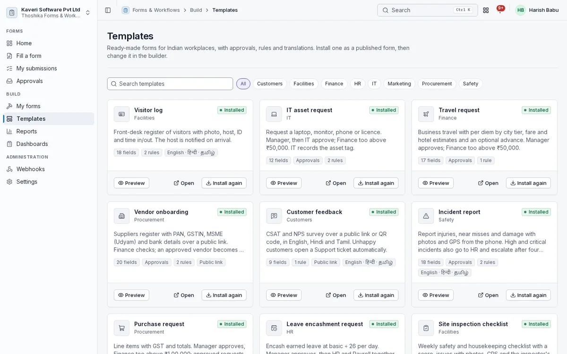Open Settings in sidebar
The image size is (567, 354).
(x=49, y=182)
